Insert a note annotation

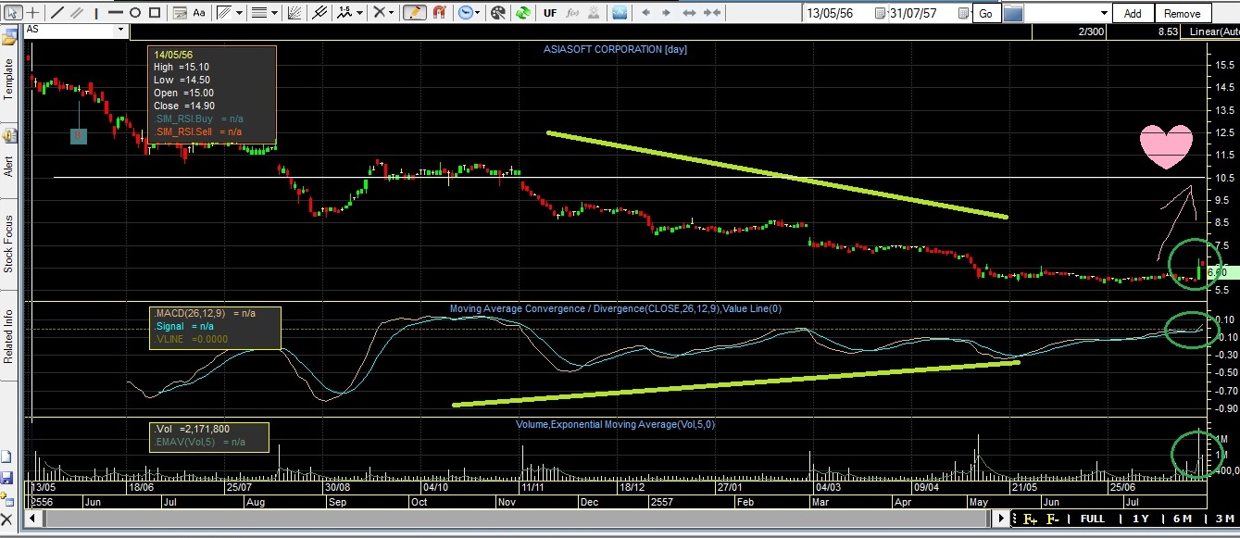click(179, 13)
